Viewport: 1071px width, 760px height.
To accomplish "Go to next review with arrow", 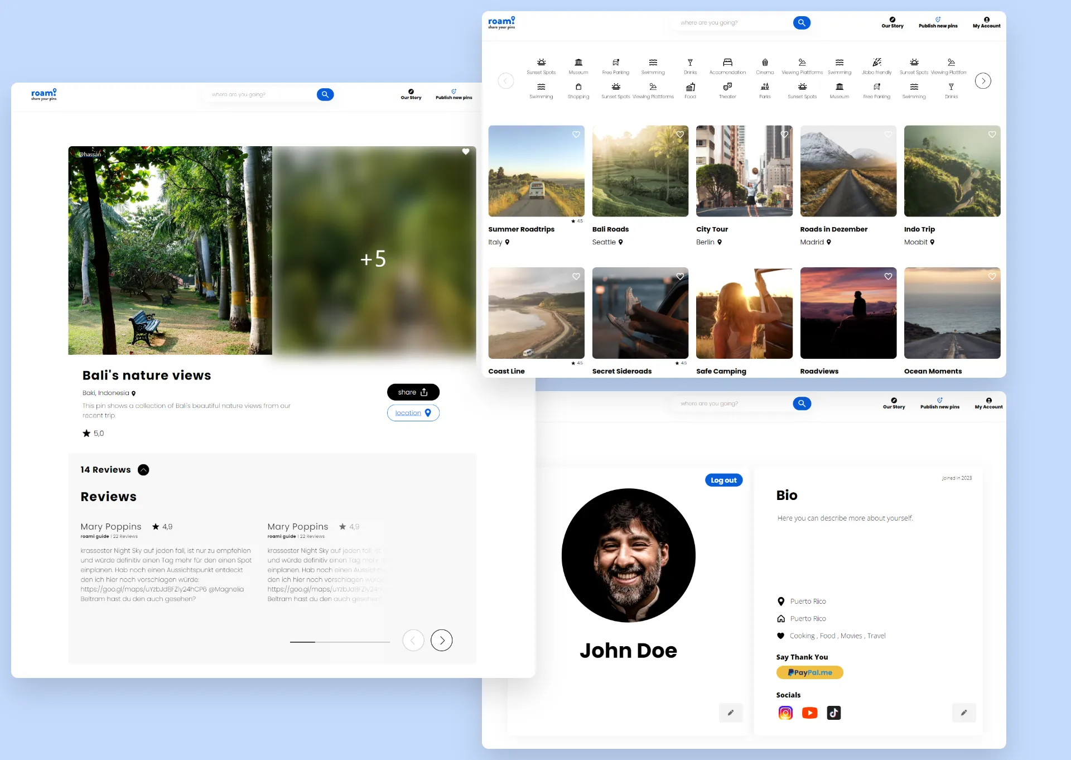I will tap(441, 641).
